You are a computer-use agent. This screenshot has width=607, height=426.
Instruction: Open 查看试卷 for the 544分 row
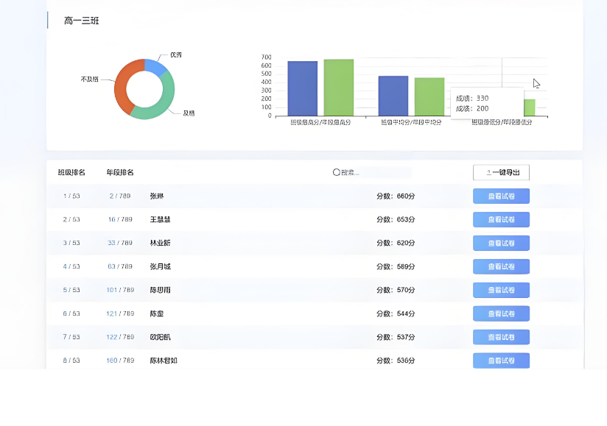point(501,313)
